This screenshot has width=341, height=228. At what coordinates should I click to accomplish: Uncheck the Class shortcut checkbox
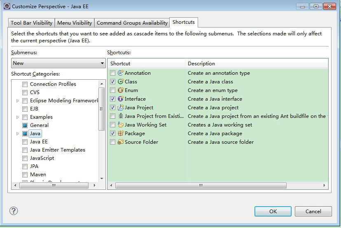point(113,82)
